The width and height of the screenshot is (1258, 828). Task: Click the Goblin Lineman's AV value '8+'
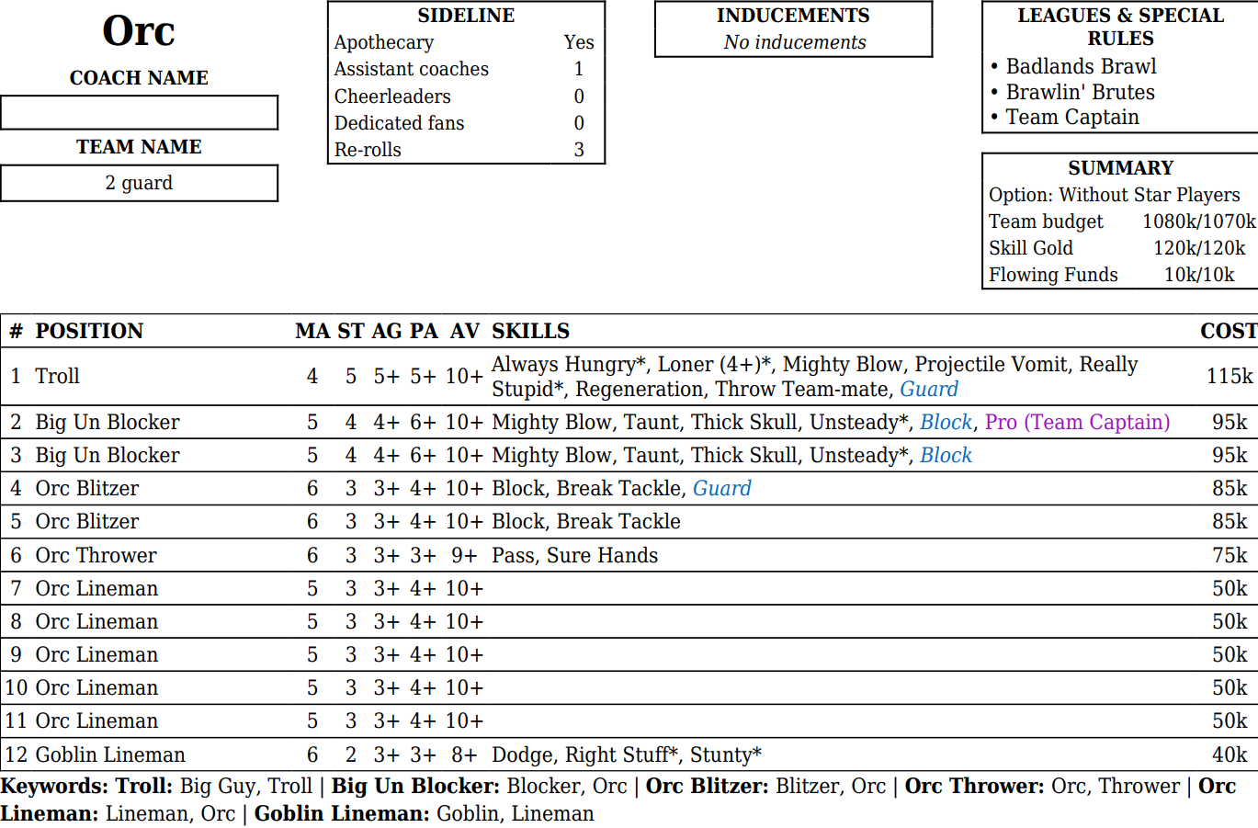tap(464, 754)
